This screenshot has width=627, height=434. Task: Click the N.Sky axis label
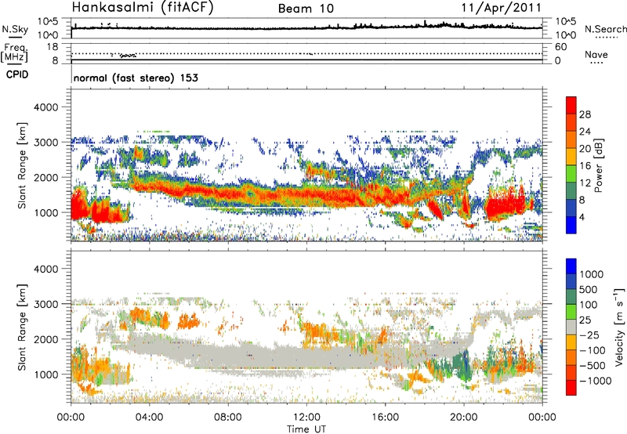15,29
